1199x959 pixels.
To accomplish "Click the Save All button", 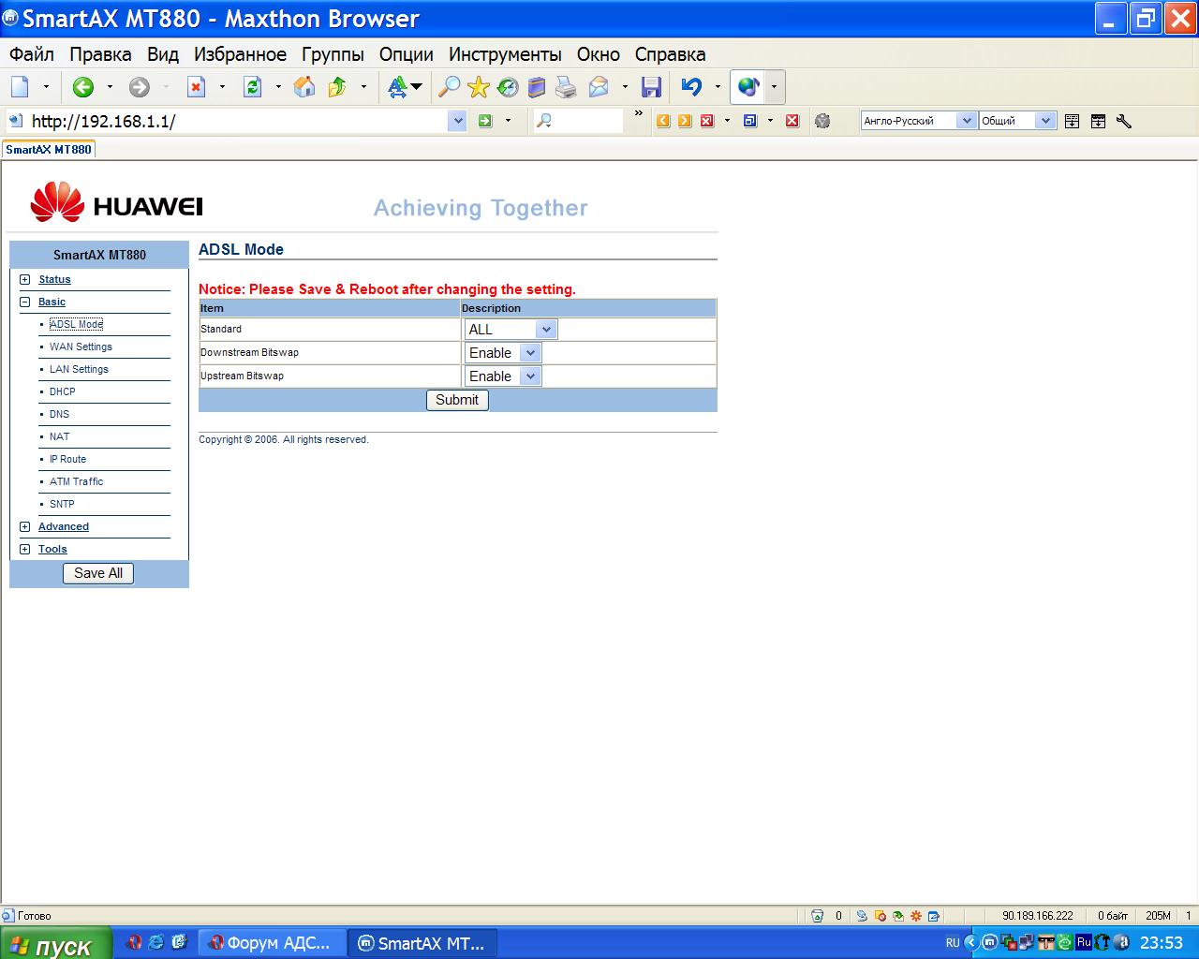I will click(98, 573).
